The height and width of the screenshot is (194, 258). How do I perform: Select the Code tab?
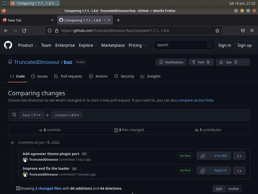(17, 76)
